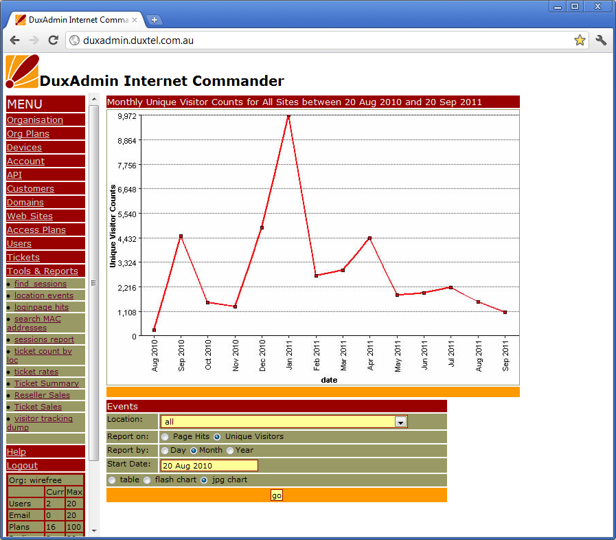Go to the Users menu item

point(19,244)
